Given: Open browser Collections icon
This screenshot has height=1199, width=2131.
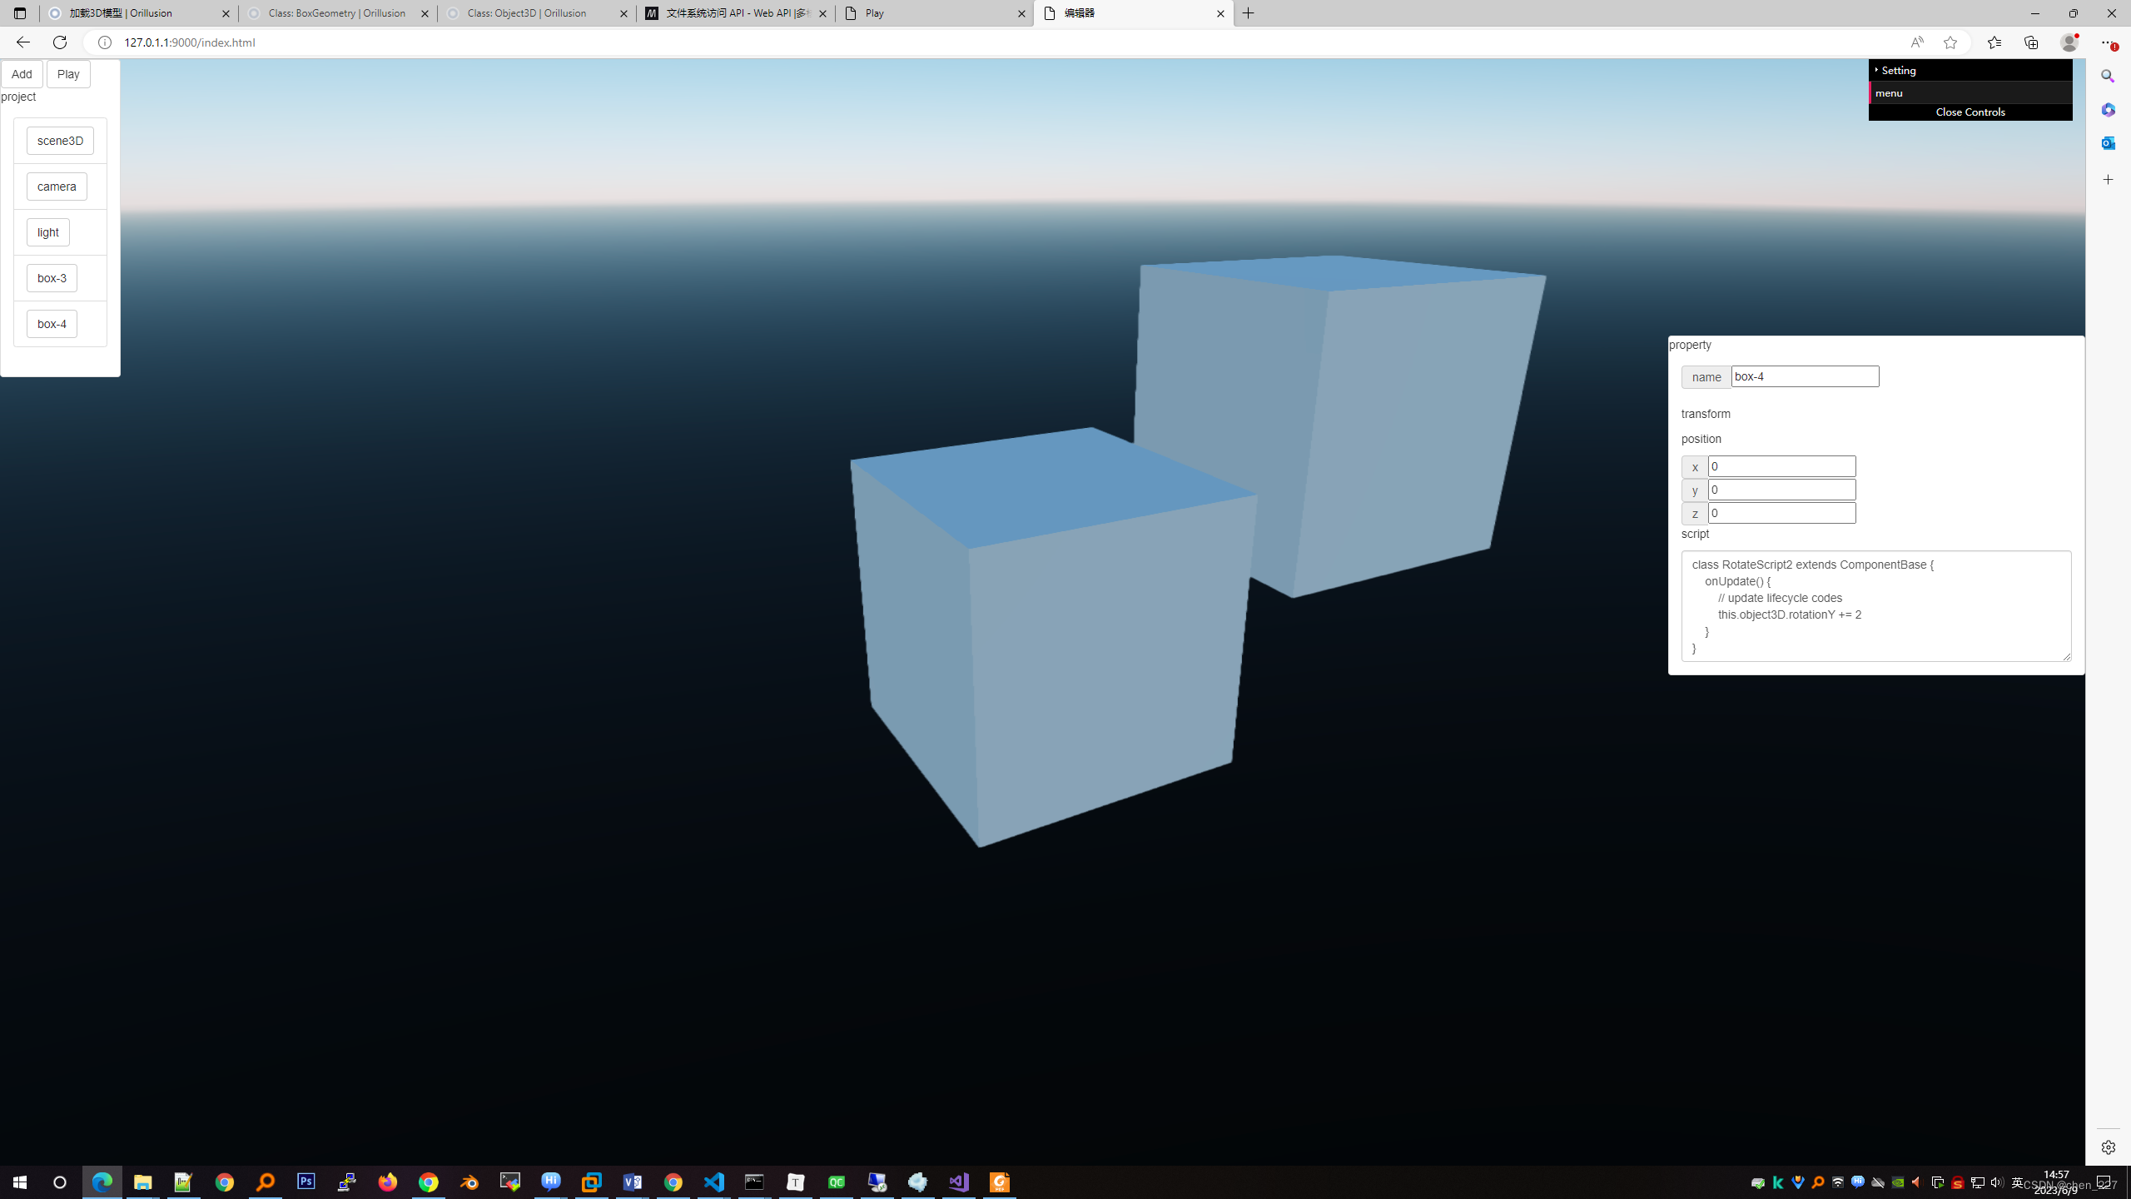Looking at the screenshot, I should point(2031,42).
